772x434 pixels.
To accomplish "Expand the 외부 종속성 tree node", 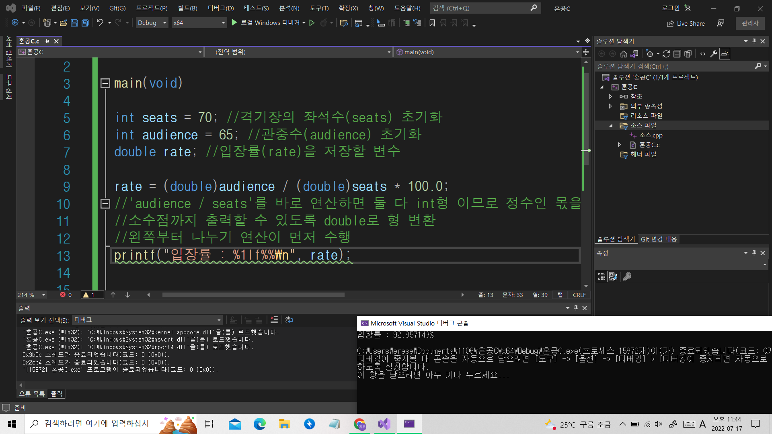I will (x=610, y=106).
